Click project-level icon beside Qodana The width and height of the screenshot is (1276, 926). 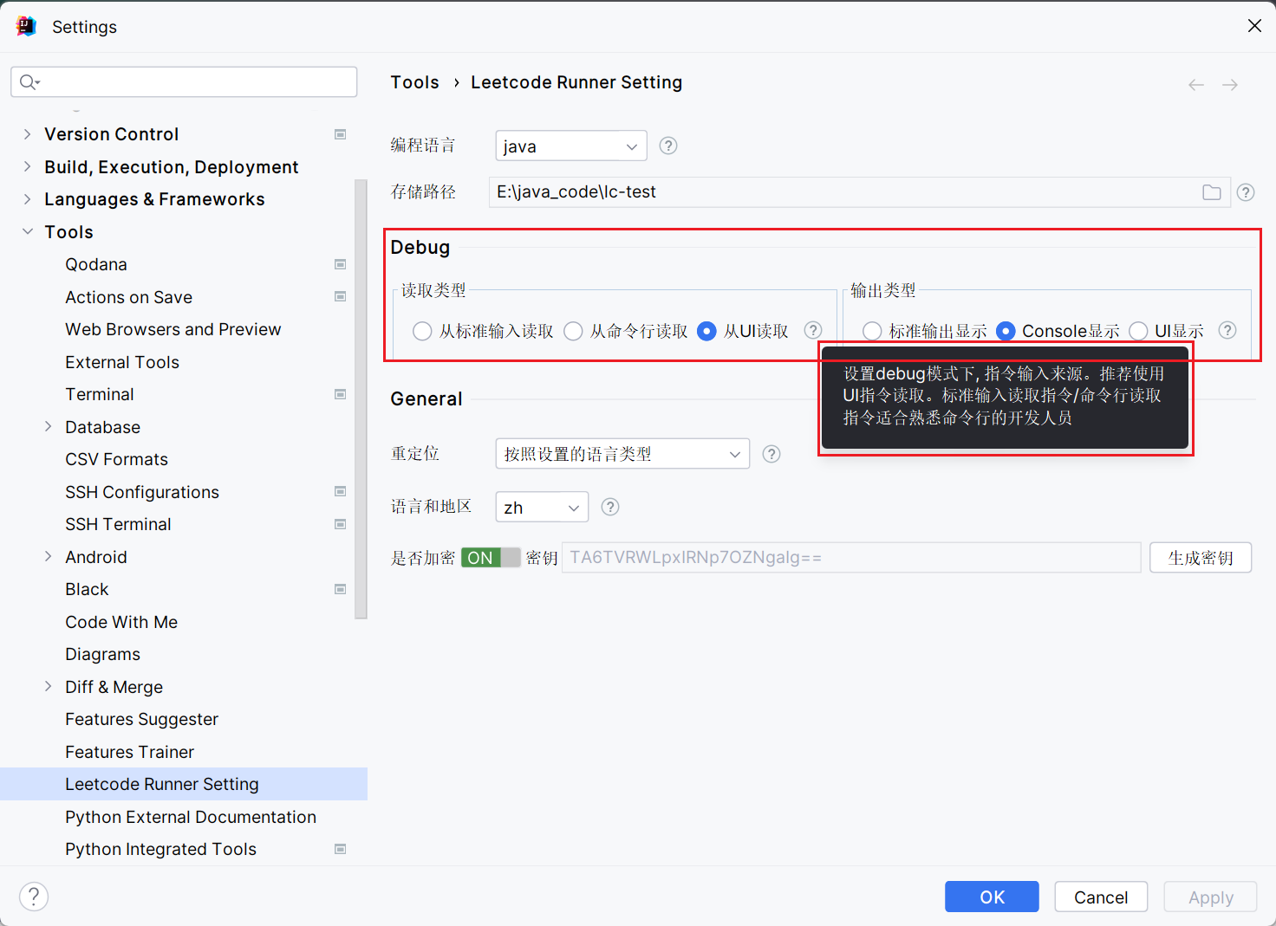click(x=341, y=264)
